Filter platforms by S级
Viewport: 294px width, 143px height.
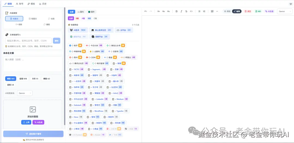(77, 19)
